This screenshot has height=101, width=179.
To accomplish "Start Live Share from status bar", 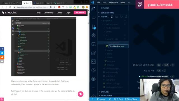I will [131, 99].
